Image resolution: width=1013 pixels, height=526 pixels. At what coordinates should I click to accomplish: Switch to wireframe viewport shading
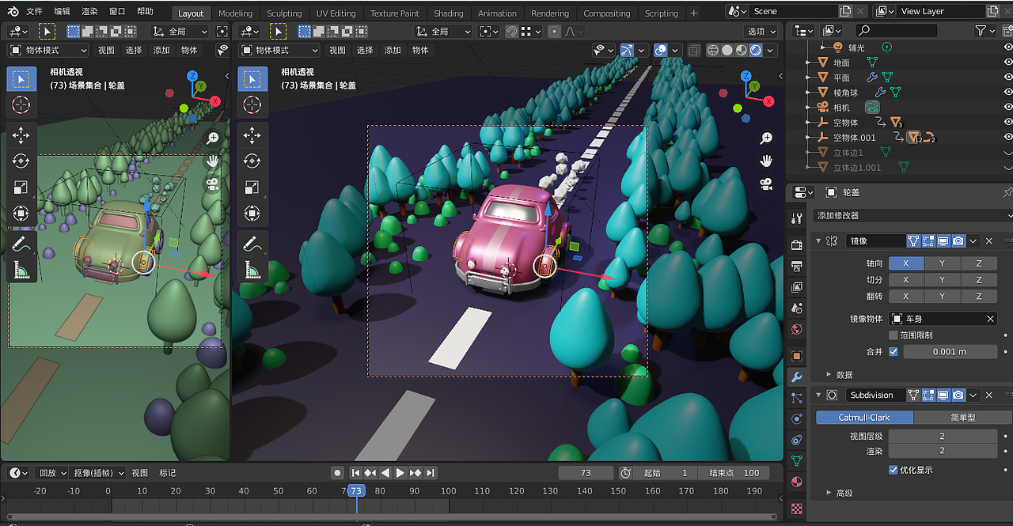click(713, 50)
